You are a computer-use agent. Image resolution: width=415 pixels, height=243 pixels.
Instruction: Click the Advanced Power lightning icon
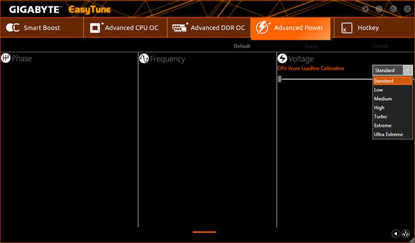point(263,28)
